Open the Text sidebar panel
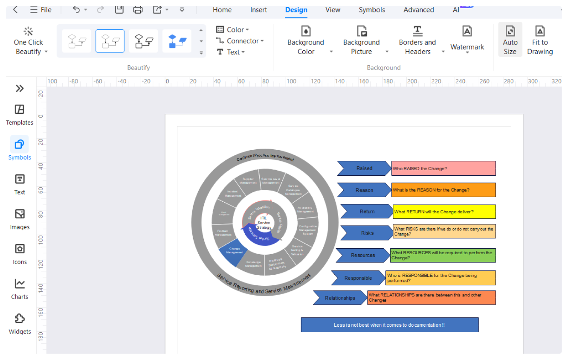This screenshot has height=360, width=568. (x=20, y=184)
